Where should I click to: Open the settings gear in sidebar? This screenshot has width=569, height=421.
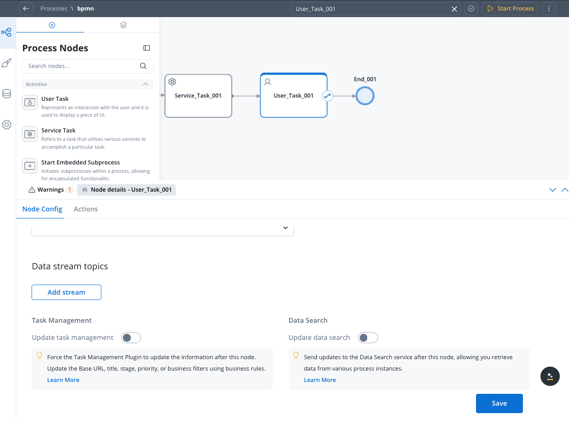[7, 125]
